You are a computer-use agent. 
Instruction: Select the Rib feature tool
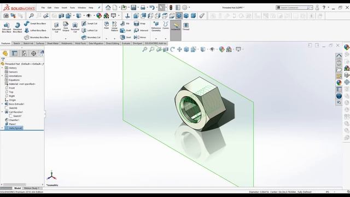pyautogui.click(x=125, y=24)
